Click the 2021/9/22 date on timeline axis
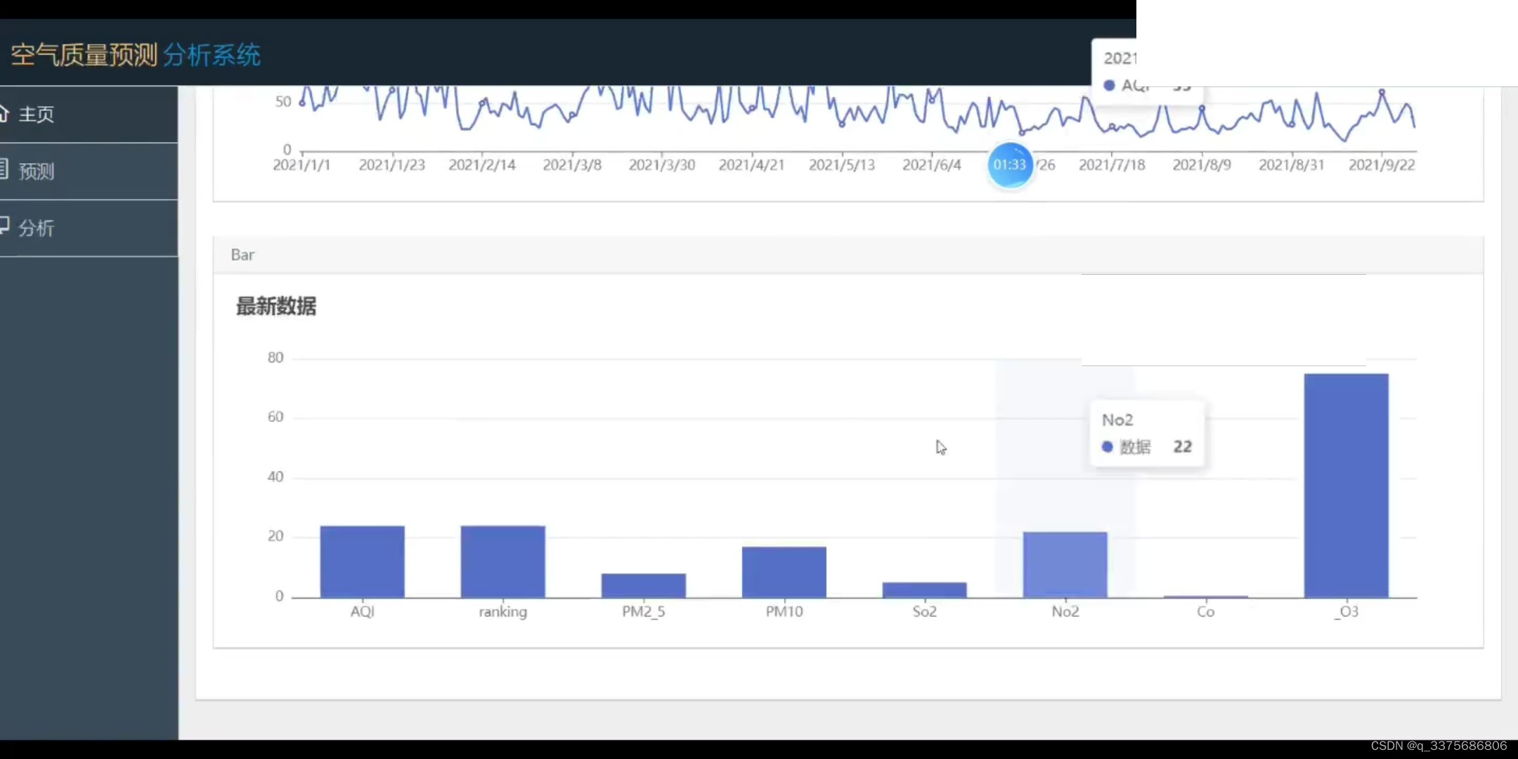 1381,165
